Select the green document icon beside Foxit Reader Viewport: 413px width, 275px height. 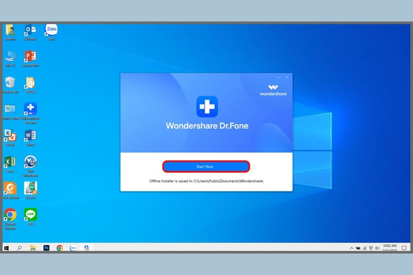coord(30,190)
